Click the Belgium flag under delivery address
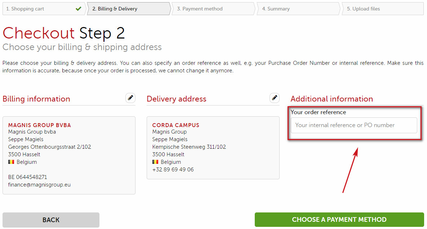The image size is (427, 229). (x=155, y=162)
